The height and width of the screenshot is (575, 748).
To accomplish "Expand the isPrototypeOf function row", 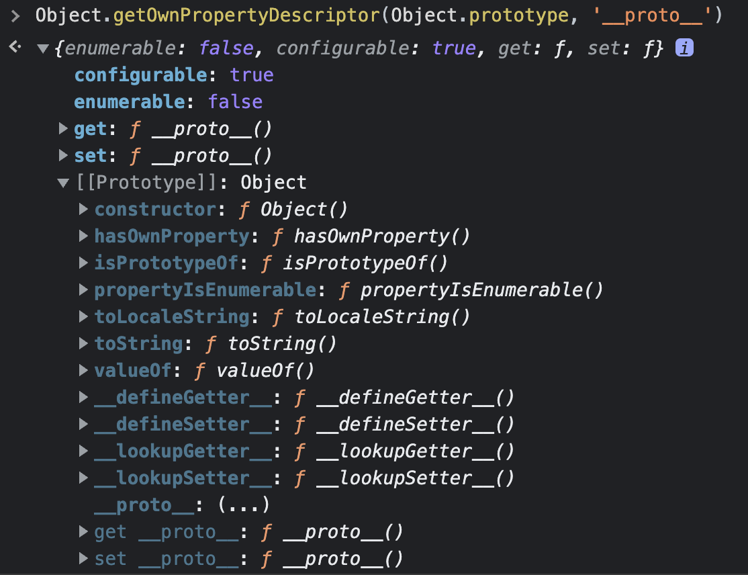I will point(83,262).
